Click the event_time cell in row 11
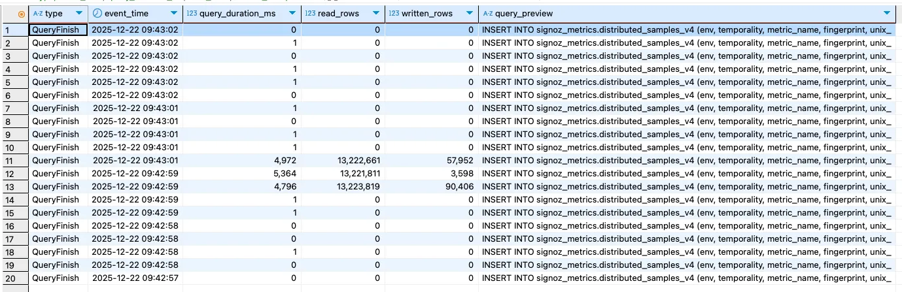 (x=135, y=160)
